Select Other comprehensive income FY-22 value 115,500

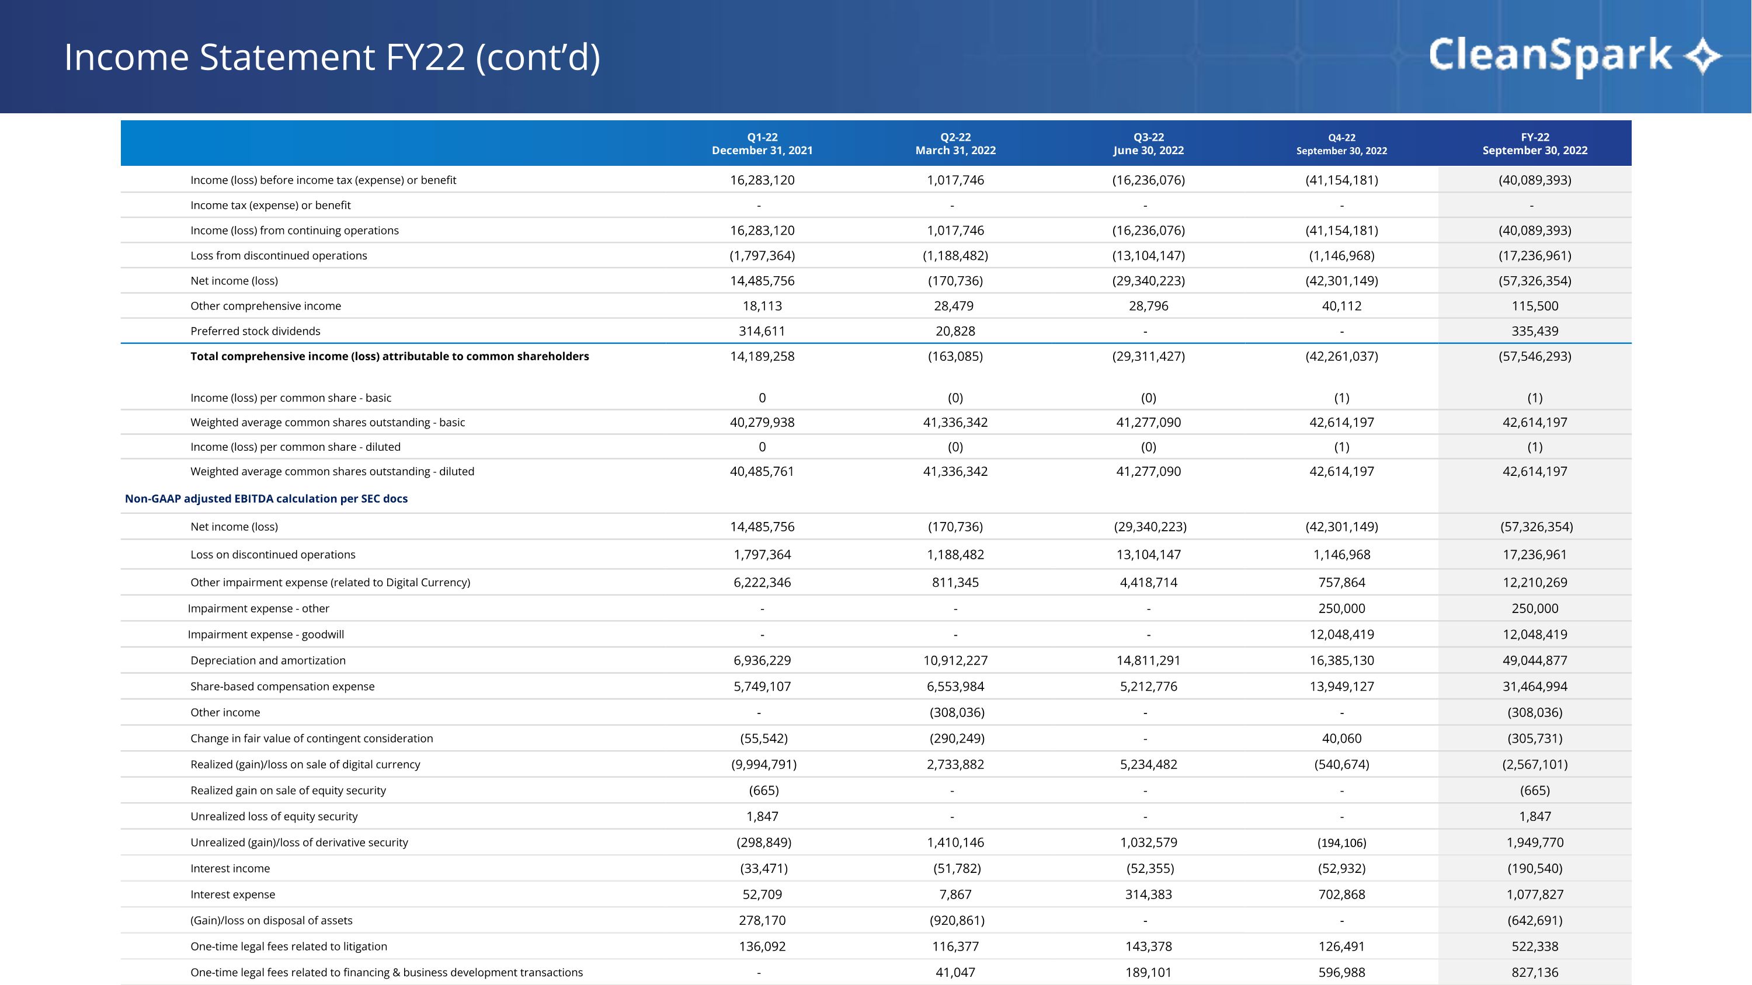[1534, 306]
